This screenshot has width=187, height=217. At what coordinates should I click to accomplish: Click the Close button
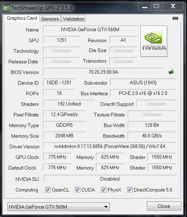164,206
